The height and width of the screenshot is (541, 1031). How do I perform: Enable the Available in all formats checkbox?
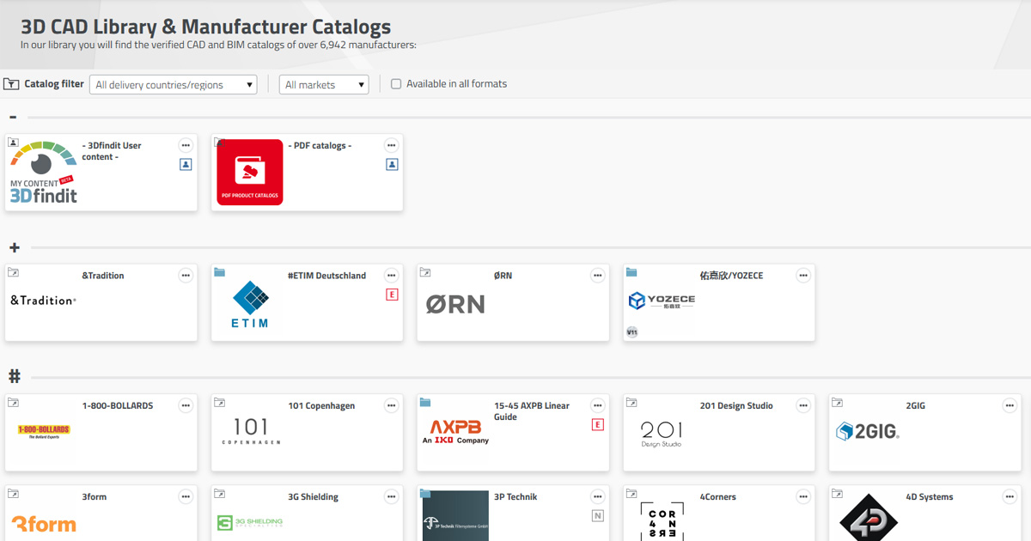click(395, 83)
